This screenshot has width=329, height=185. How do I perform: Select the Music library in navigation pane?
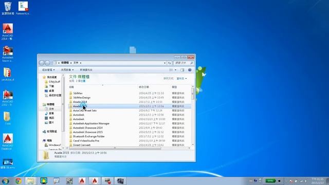[x=50, y=114]
